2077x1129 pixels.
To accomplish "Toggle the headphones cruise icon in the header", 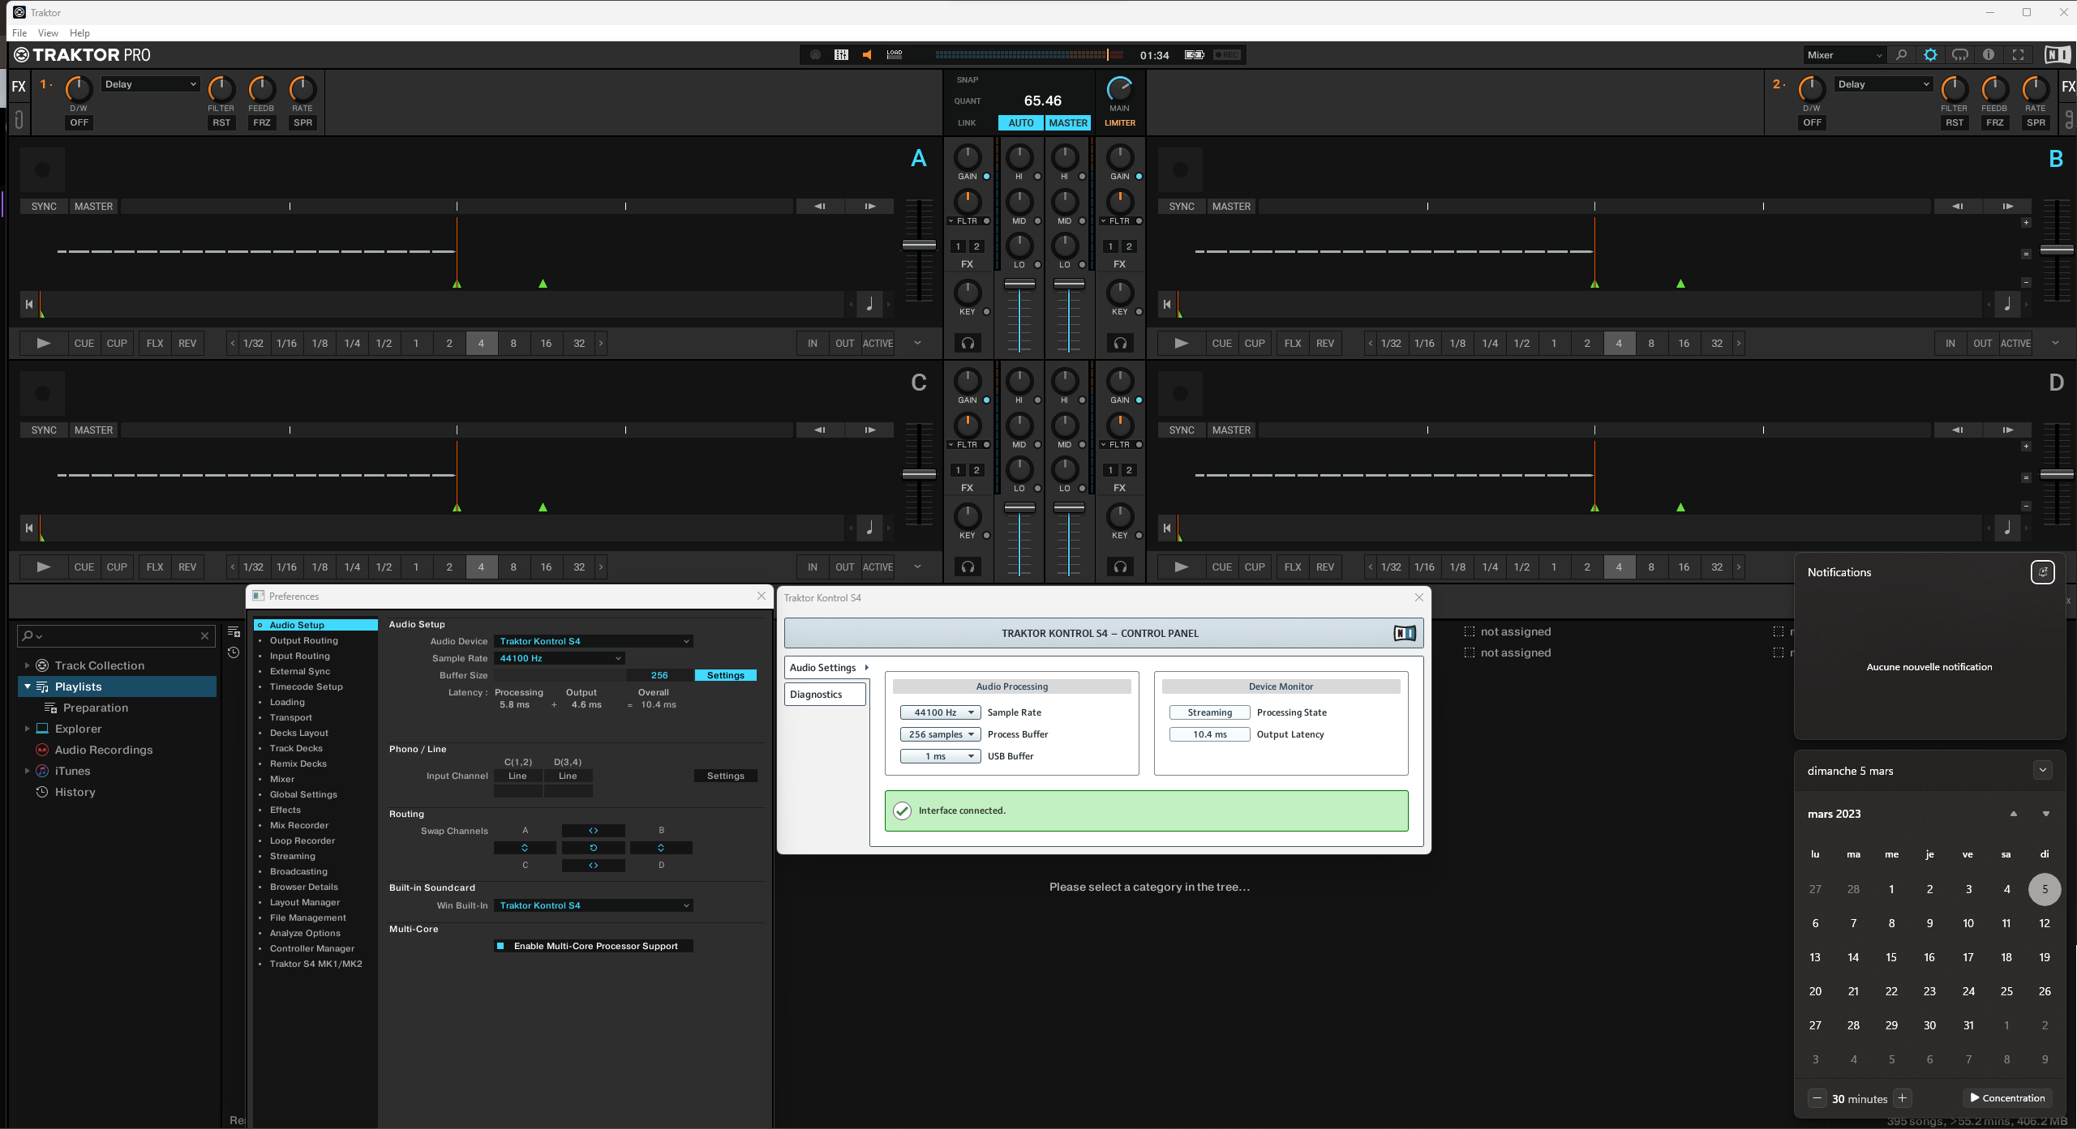I will click(1959, 55).
